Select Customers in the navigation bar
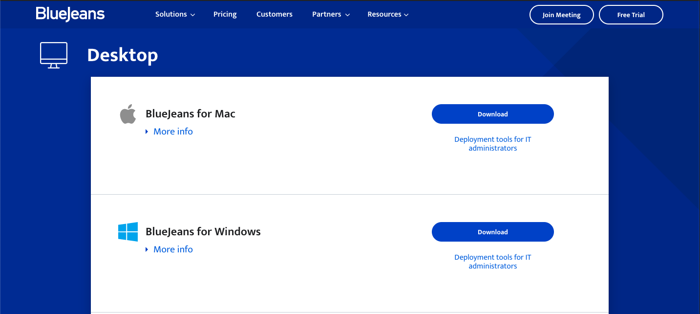This screenshot has height=314, width=700. coord(274,14)
